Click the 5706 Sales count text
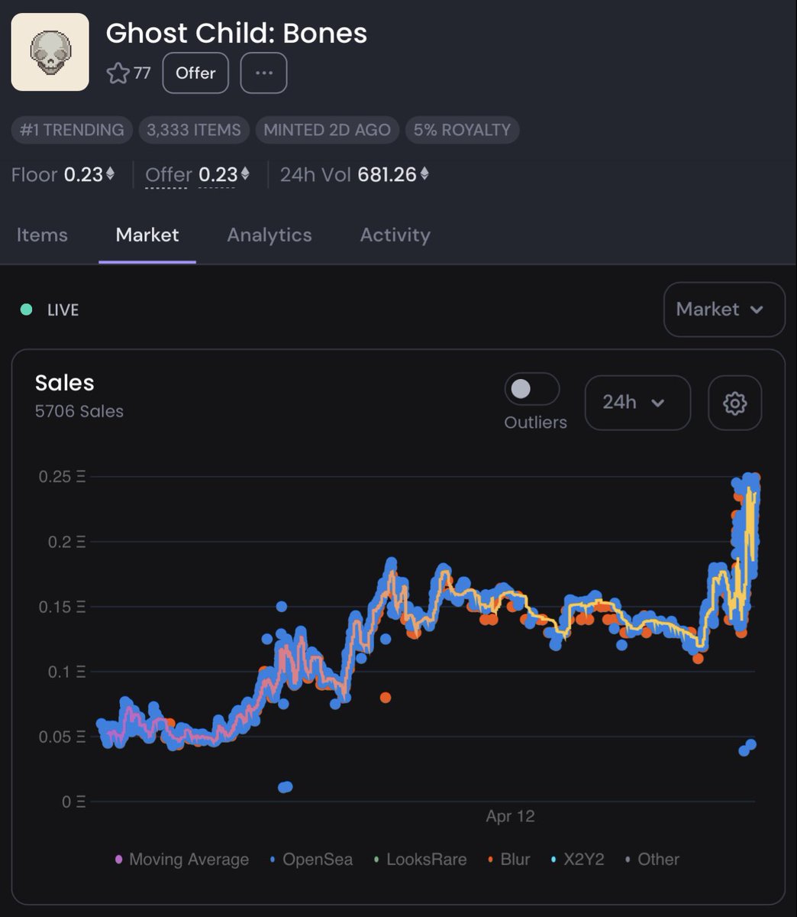This screenshot has height=917, width=797. pyautogui.click(x=79, y=411)
